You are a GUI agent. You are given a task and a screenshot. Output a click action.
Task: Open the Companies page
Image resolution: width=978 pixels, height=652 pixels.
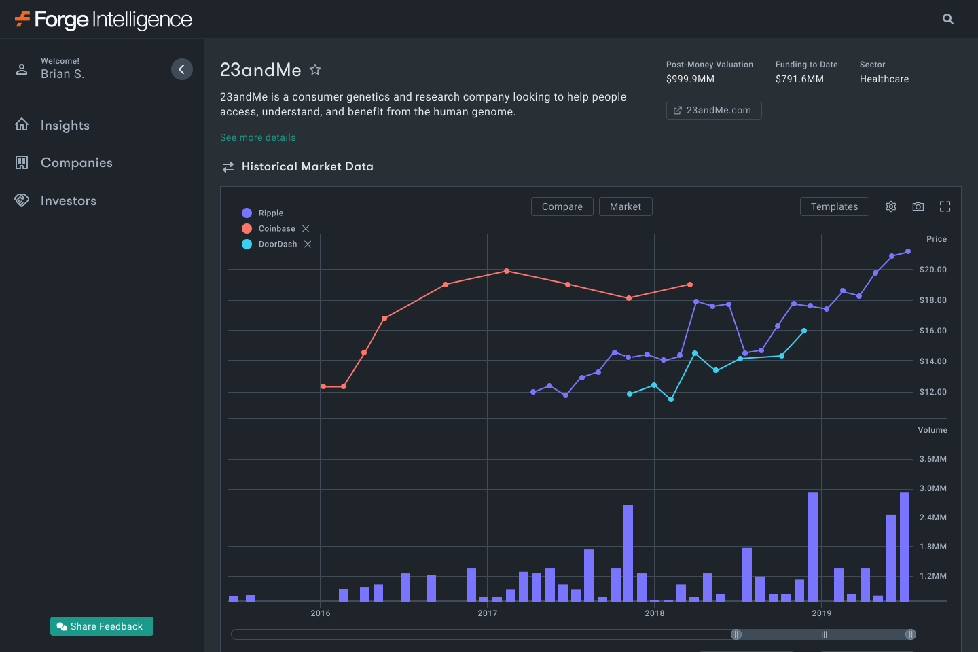[x=76, y=162]
